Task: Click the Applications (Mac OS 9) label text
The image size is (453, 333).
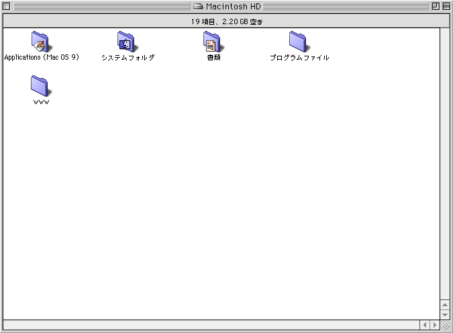Action: (x=42, y=57)
